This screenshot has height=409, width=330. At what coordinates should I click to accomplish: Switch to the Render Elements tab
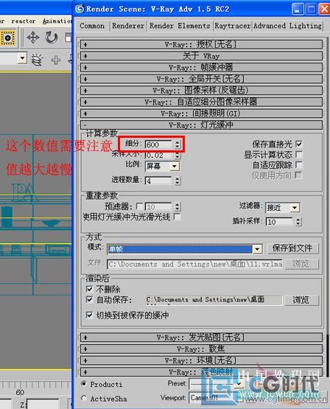[180, 26]
